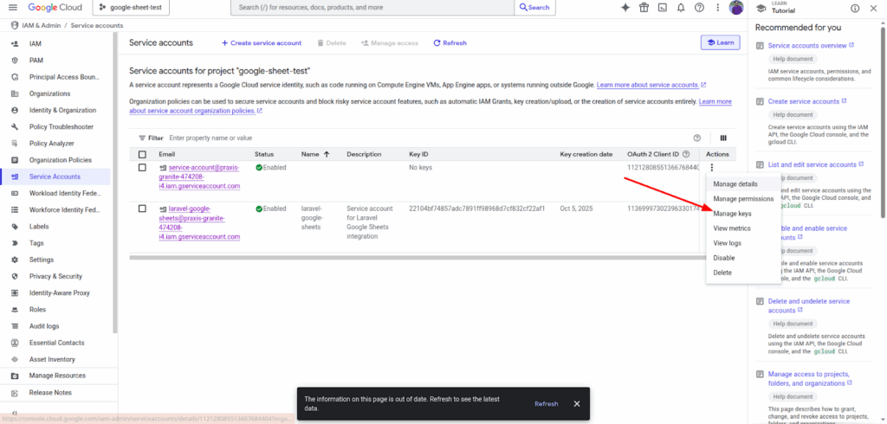The image size is (887, 424).
Task: Choose Manage keys from the context menu
Action: click(x=732, y=214)
